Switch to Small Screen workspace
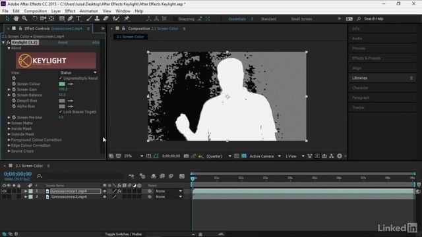The image size is (422, 237). point(301,19)
